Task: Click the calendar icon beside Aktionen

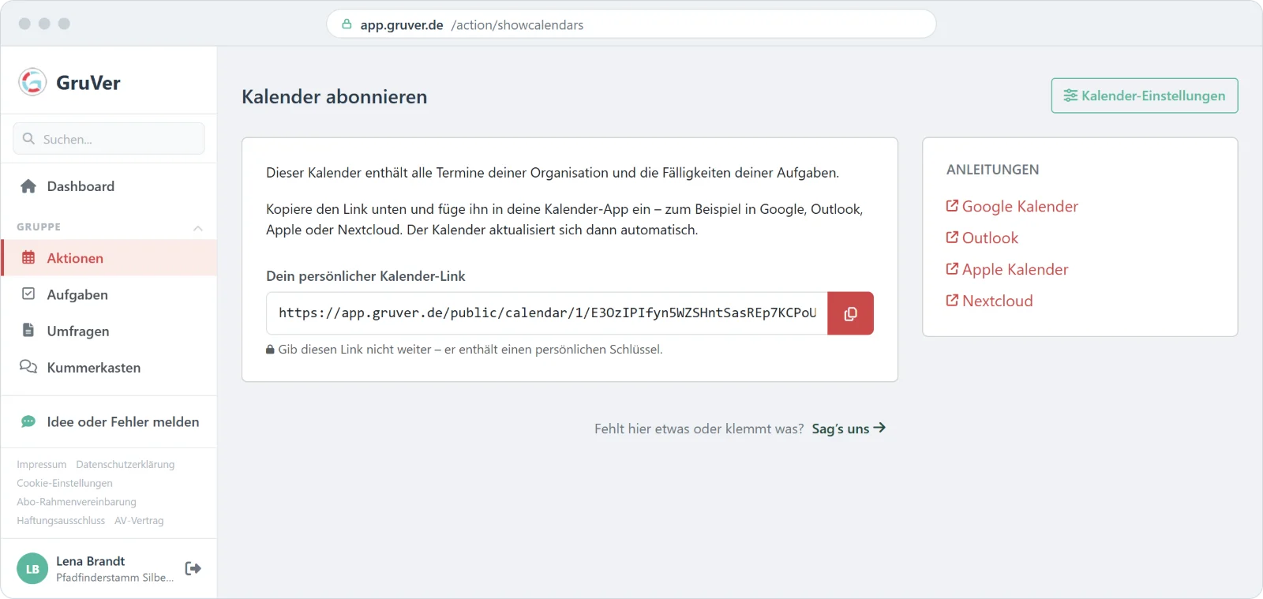Action: pyautogui.click(x=28, y=257)
